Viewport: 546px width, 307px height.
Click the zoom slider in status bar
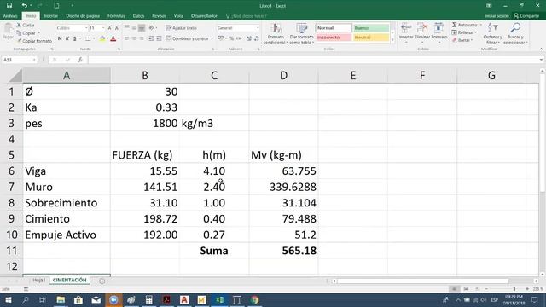coord(514,289)
